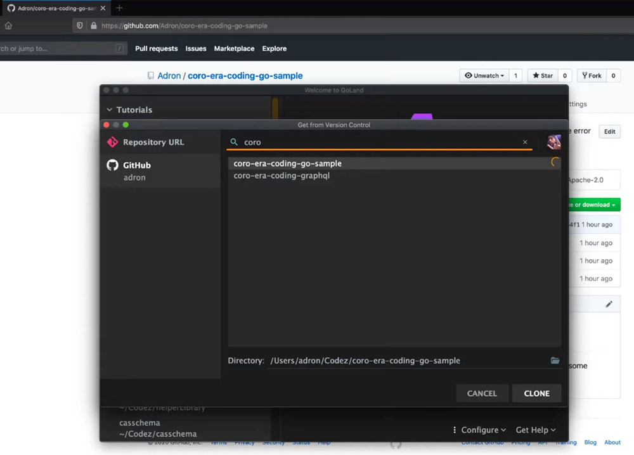Screen dimensions: 634x455
Task: Open a new browser tab
Action: [x=119, y=8]
